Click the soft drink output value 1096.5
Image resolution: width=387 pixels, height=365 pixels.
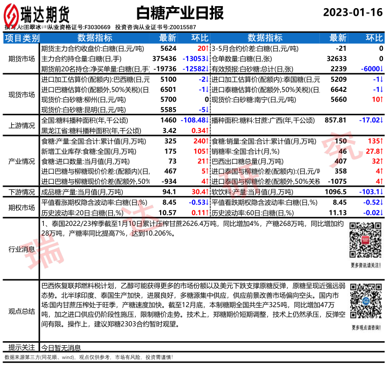[335, 192]
